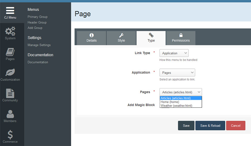The height and width of the screenshot is (146, 251).
Task: Switch to the Style tab
Action: (x=121, y=38)
